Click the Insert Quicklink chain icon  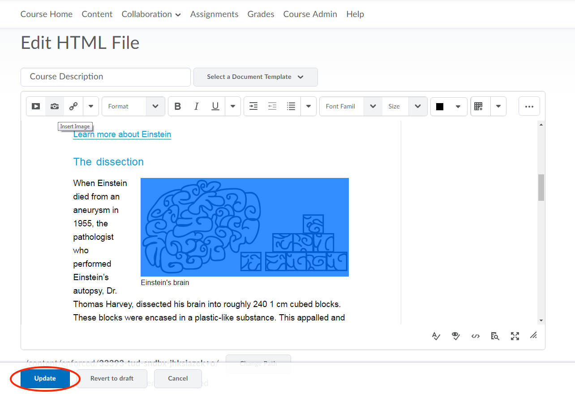coord(73,106)
